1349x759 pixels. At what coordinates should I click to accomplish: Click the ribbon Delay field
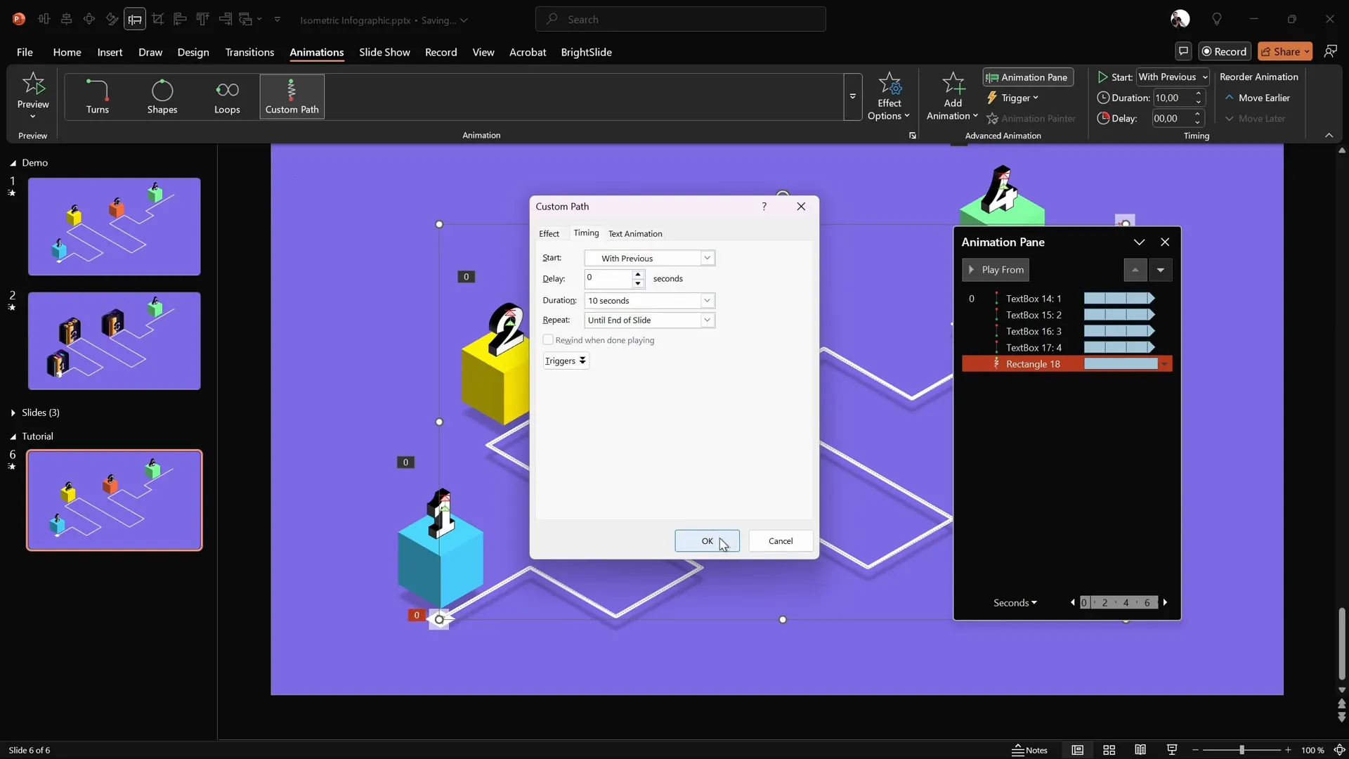[1173, 118]
